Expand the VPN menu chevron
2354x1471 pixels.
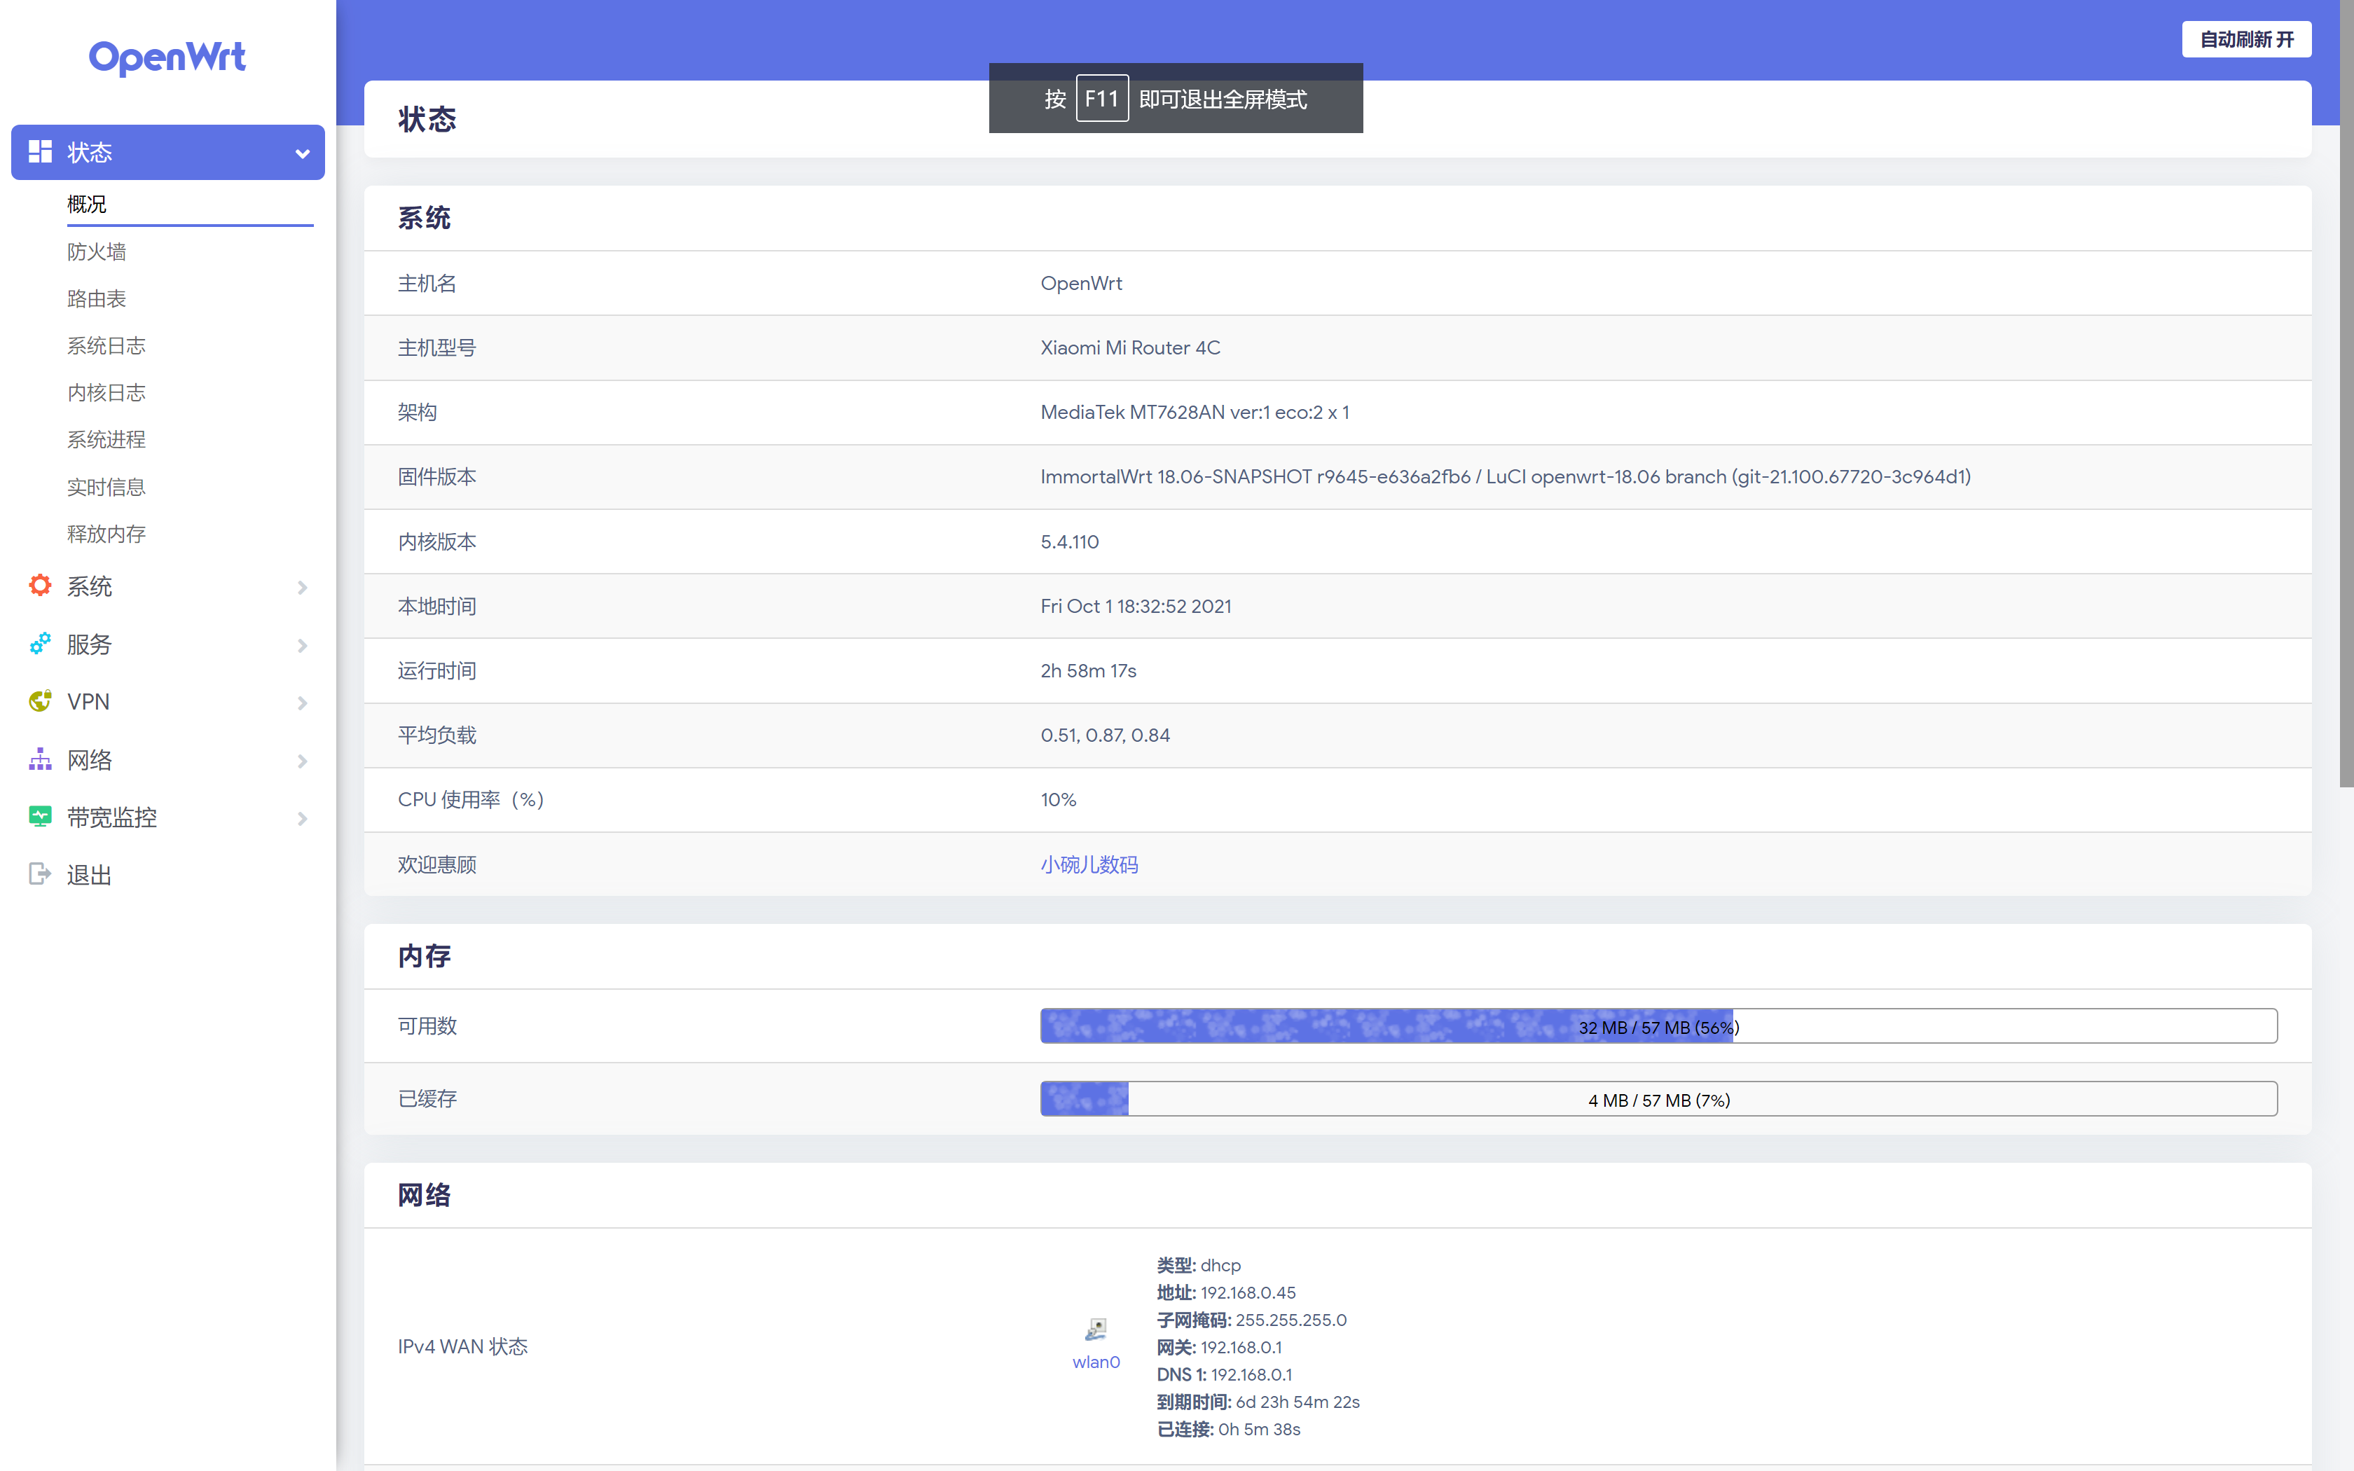303,703
